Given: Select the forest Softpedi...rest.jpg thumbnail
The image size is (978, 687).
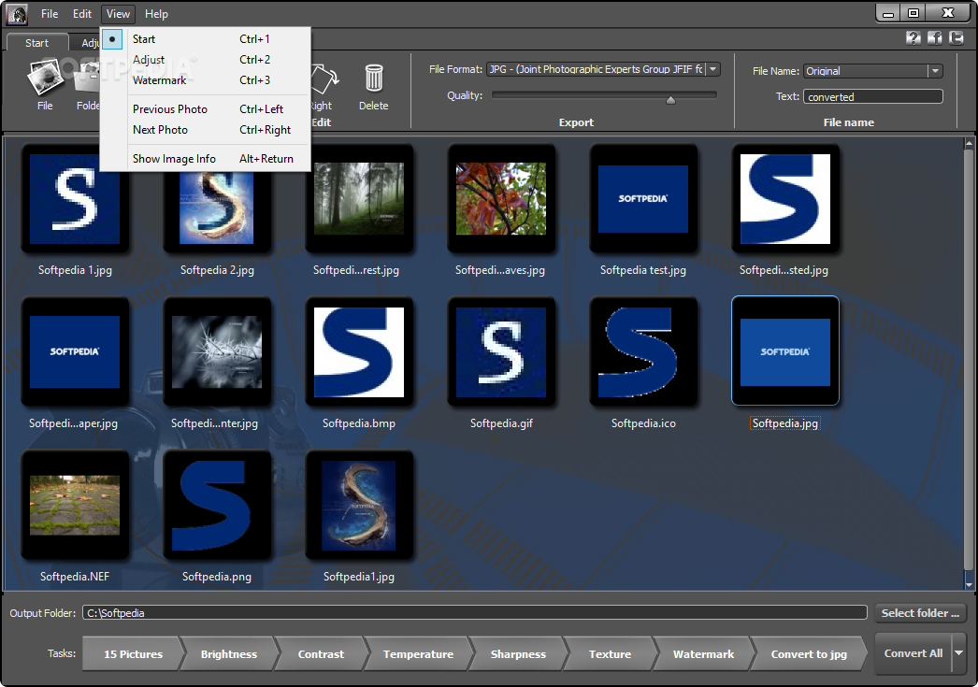Looking at the screenshot, I should [359, 198].
